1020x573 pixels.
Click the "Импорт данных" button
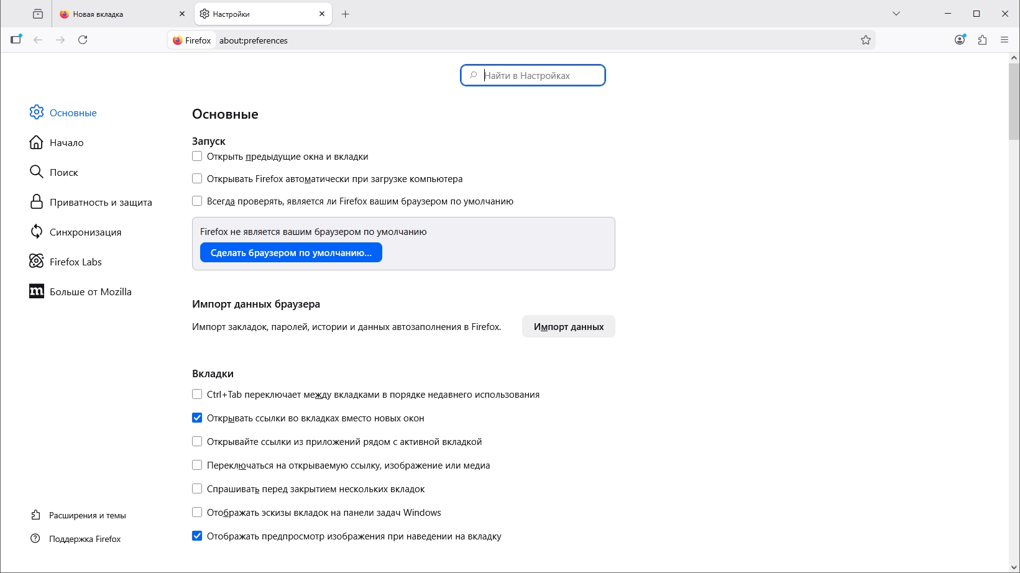click(x=568, y=327)
